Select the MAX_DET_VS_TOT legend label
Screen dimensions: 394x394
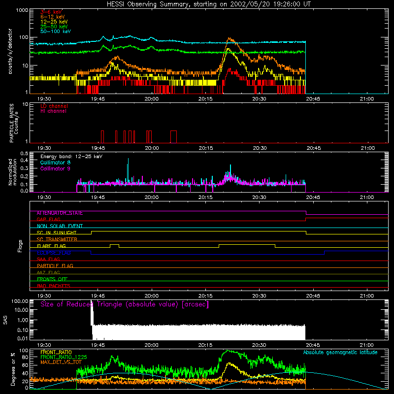click(x=61, y=362)
